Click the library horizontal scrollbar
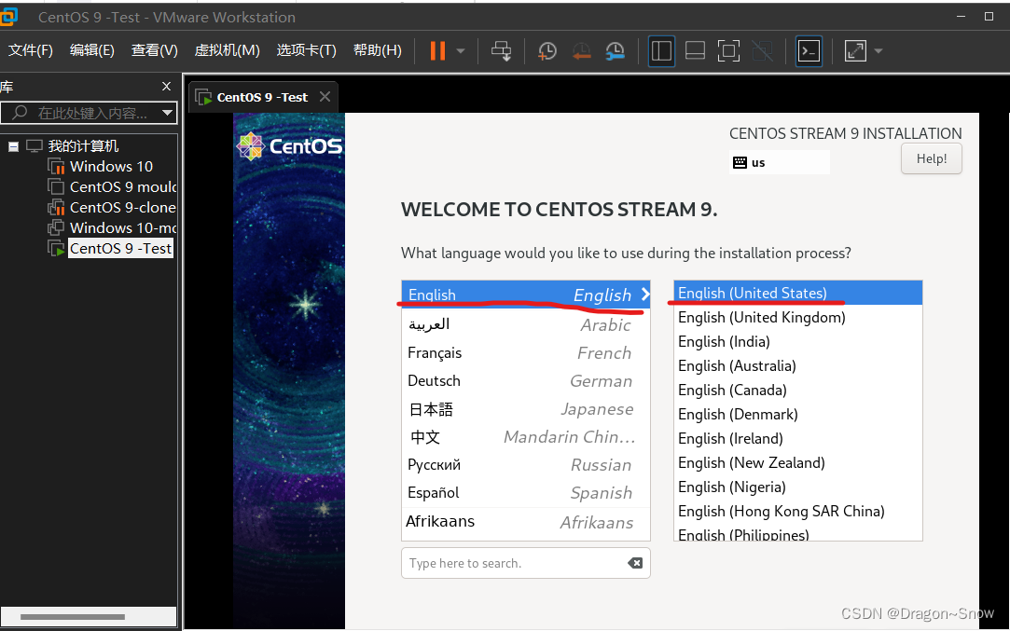Viewport: 1010px width, 631px height. 72,617
